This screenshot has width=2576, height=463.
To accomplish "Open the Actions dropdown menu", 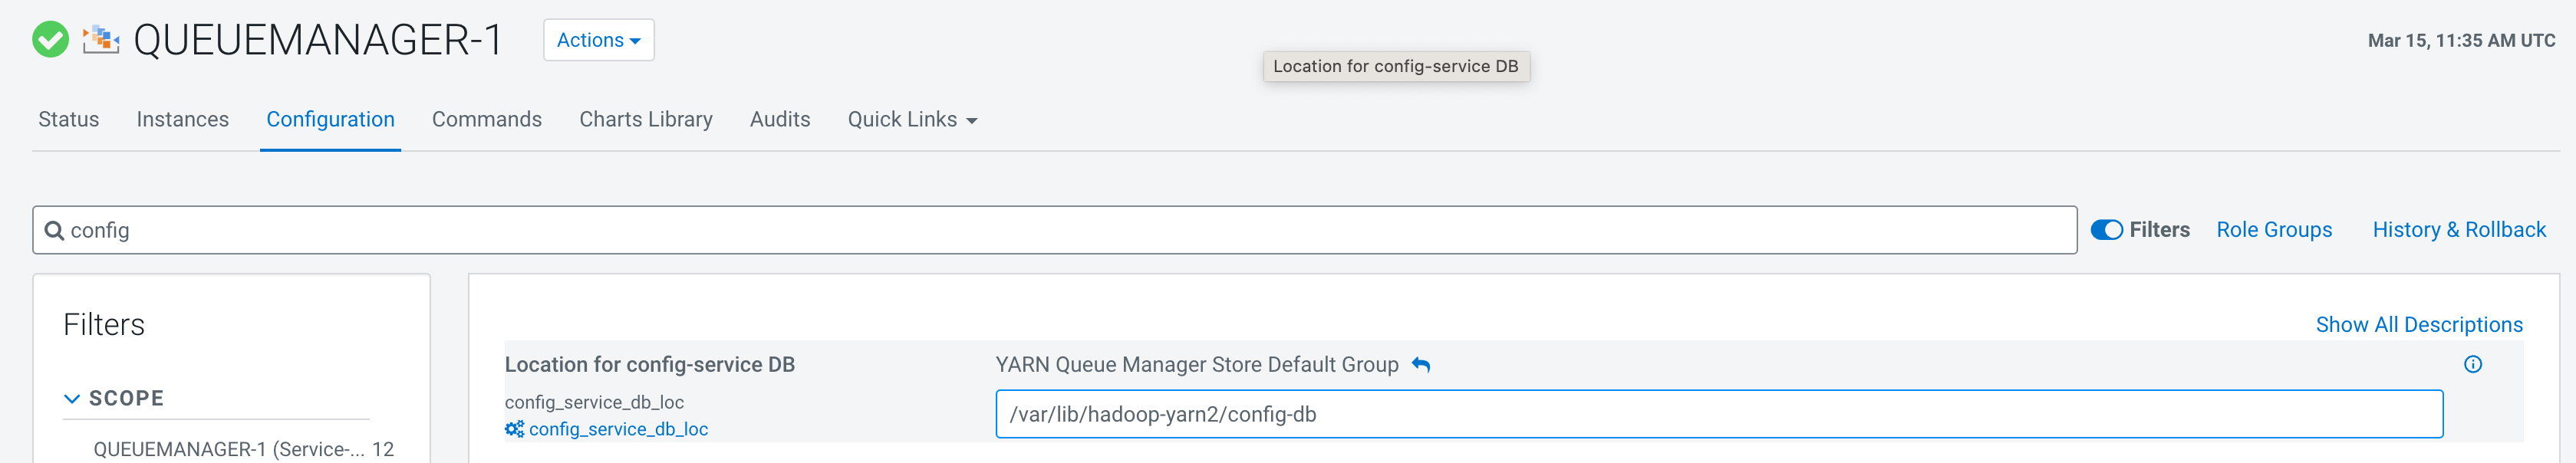I will 598,40.
